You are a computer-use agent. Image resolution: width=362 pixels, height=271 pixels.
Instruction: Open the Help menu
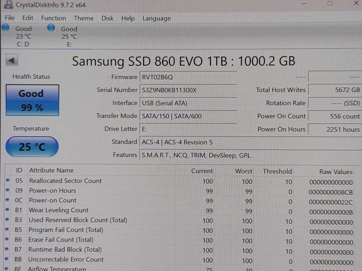[128, 19]
